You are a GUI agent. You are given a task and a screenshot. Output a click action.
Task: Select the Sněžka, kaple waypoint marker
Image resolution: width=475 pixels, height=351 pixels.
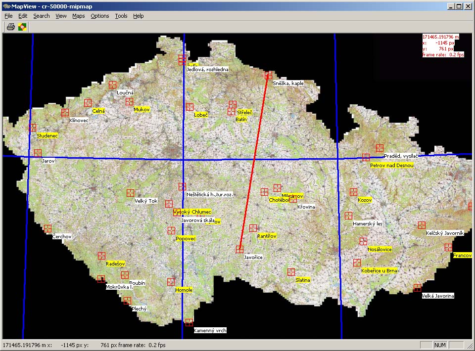(268, 75)
